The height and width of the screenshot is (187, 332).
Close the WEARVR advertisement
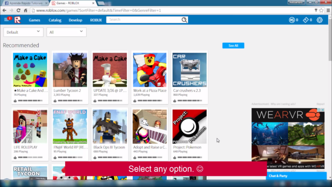(x=322, y=110)
